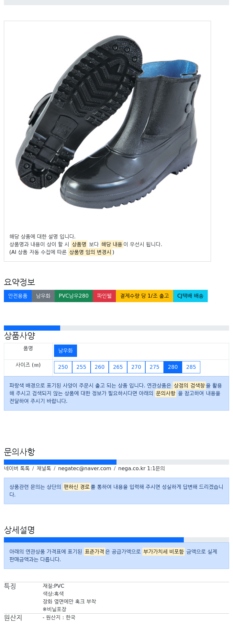Open the green PVC남우280 tag
Image resolution: width=233 pixels, height=624 pixels.
point(74,296)
